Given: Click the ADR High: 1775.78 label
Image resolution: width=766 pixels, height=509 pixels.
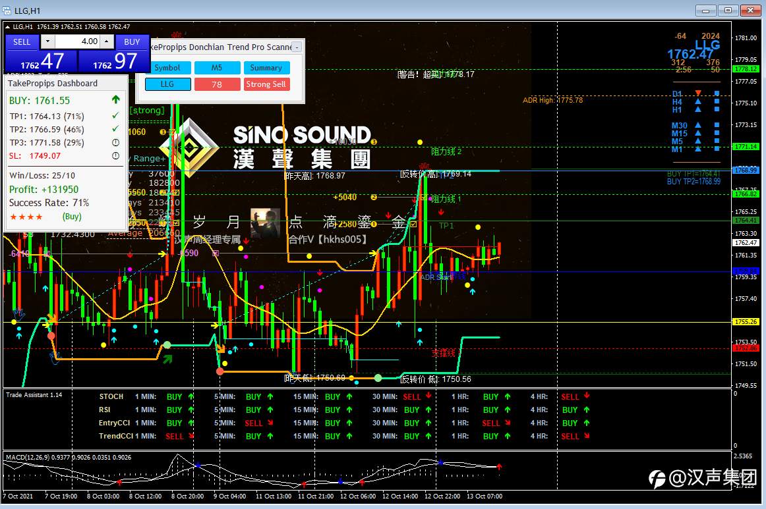Looking at the screenshot, I should point(552,100).
